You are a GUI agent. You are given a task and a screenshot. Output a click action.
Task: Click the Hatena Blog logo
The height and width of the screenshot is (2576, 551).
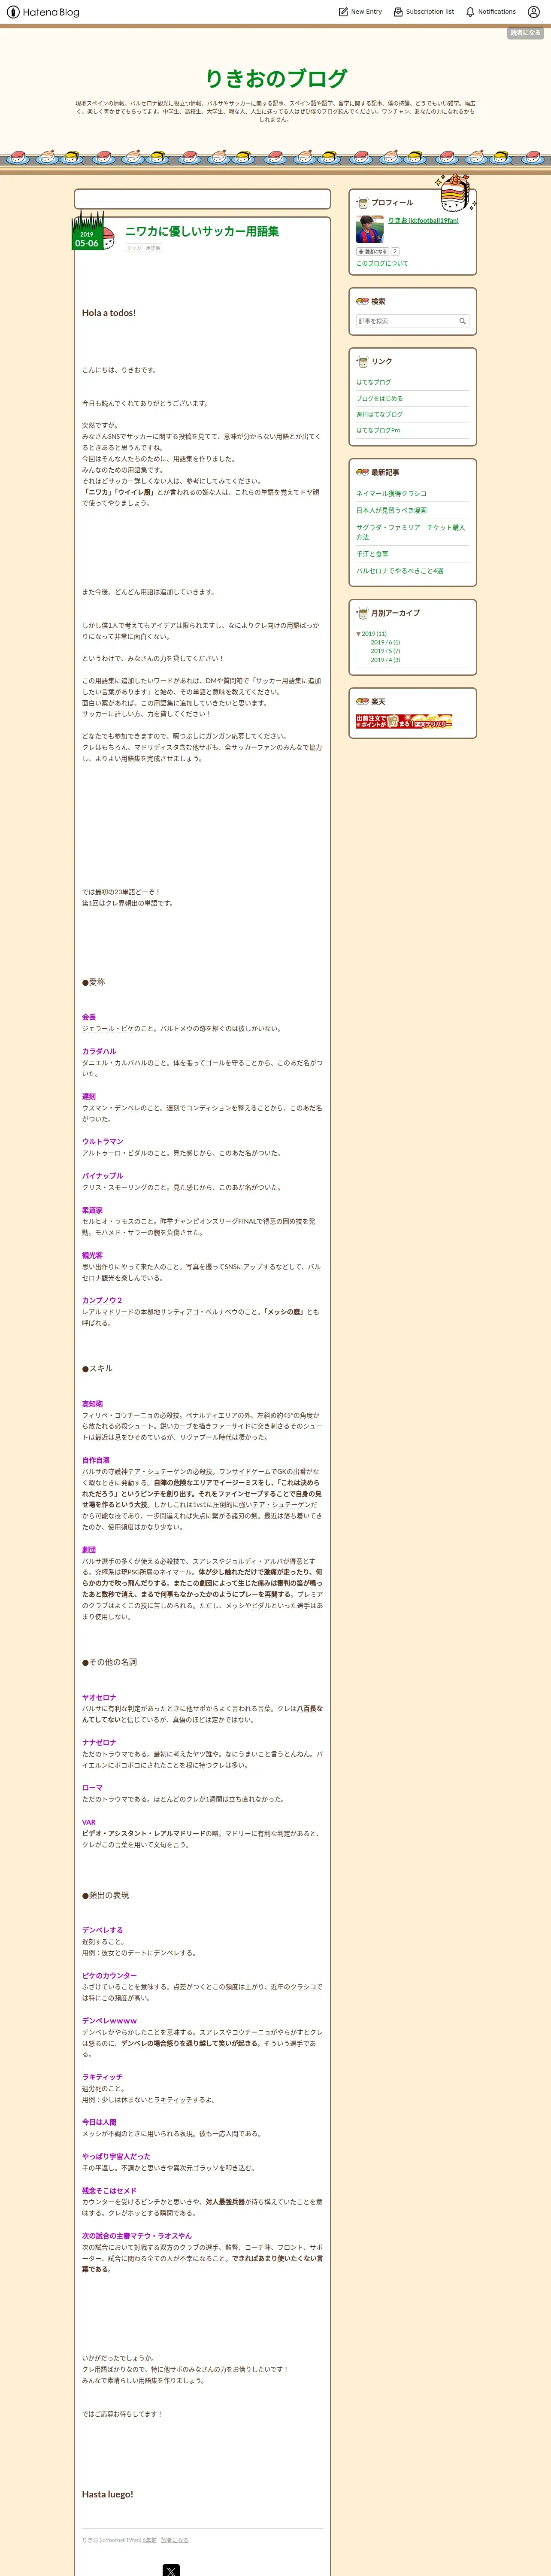click(x=42, y=12)
